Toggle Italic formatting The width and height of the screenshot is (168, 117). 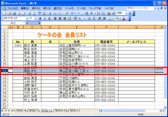click(45, 19)
